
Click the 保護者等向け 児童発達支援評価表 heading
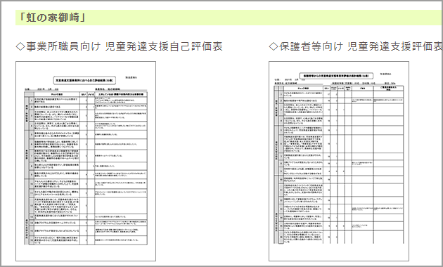tap(356, 46)
